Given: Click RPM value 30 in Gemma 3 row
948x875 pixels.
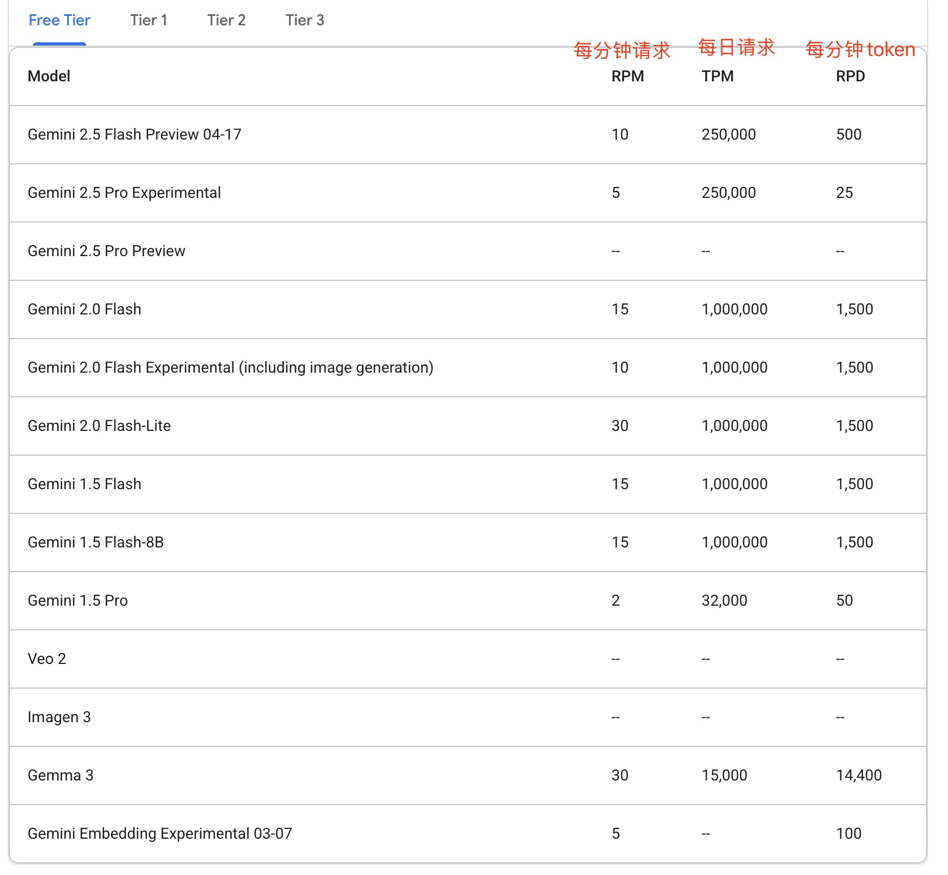Looking at the screenshot, I should 620,775.
